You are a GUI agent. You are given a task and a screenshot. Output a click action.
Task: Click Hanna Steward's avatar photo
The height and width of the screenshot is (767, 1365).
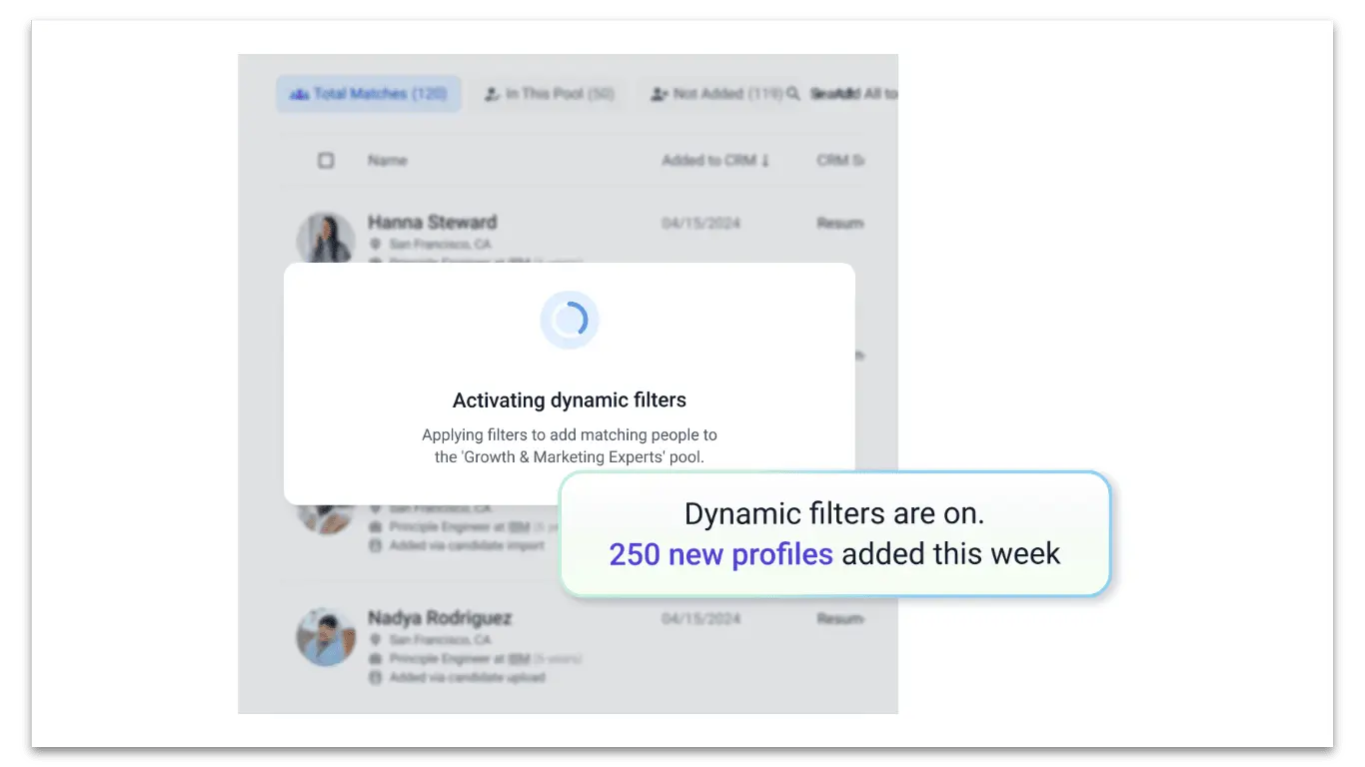click(326, 239)
